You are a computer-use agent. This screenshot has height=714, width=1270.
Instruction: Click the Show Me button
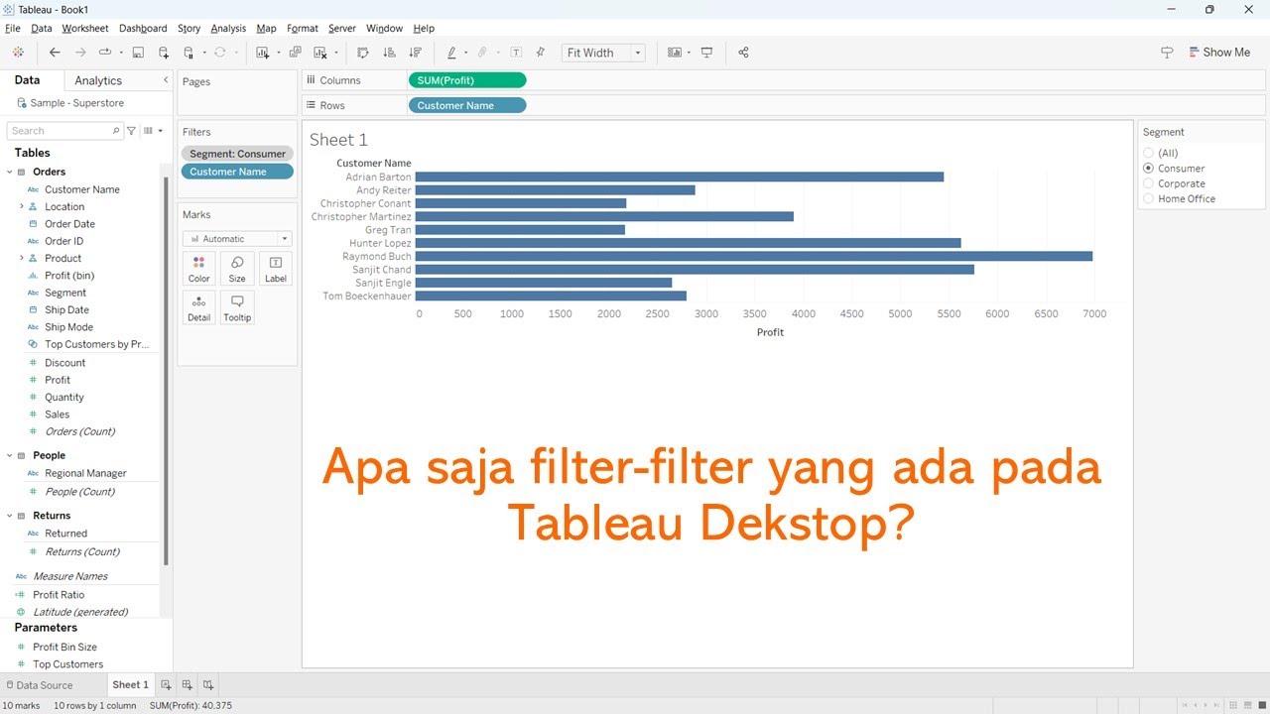coord(1218,53)
